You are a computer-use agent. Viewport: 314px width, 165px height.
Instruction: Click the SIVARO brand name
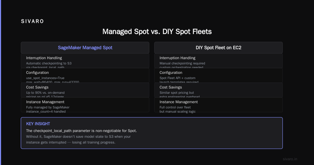[32, 21]
